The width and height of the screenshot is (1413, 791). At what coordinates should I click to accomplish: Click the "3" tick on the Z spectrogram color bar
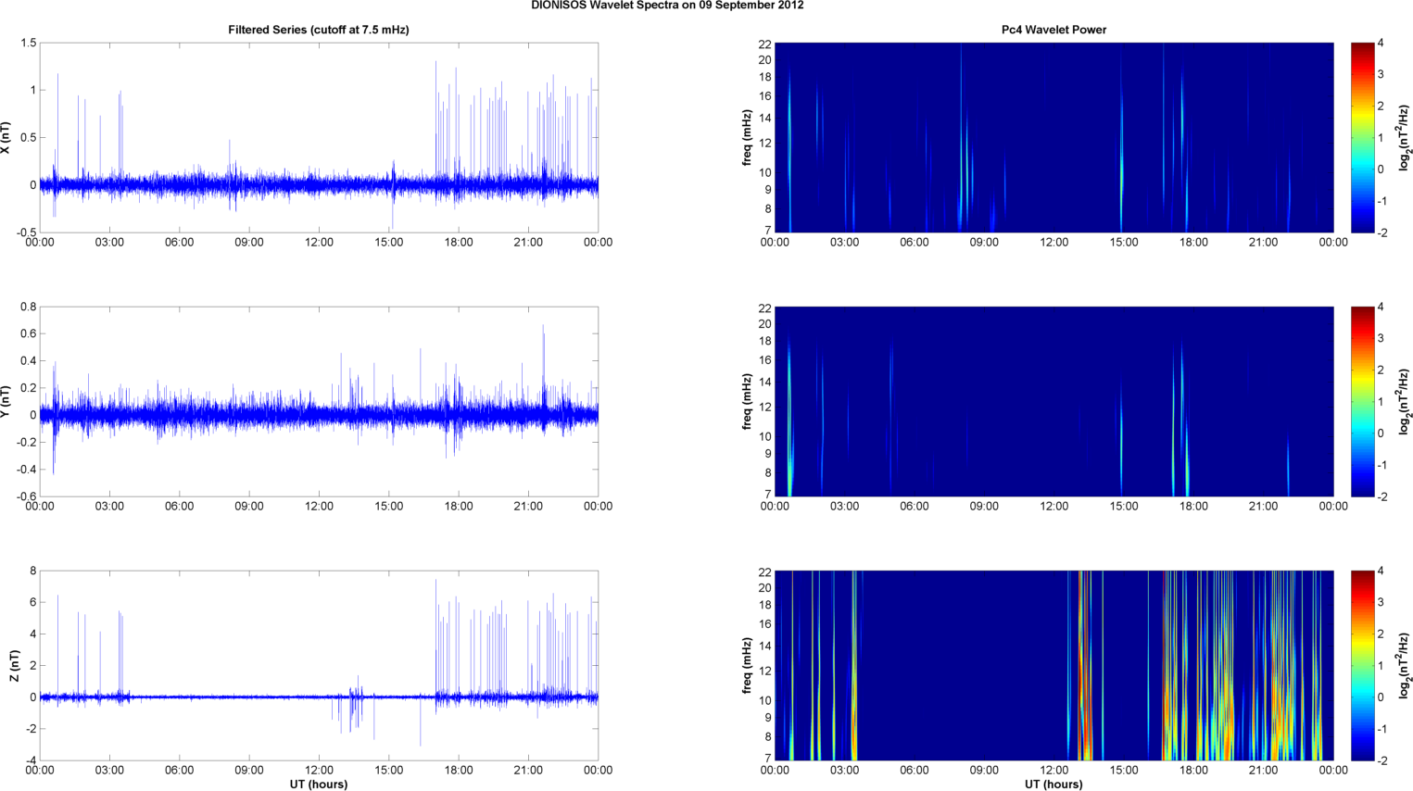[1381, 603]
